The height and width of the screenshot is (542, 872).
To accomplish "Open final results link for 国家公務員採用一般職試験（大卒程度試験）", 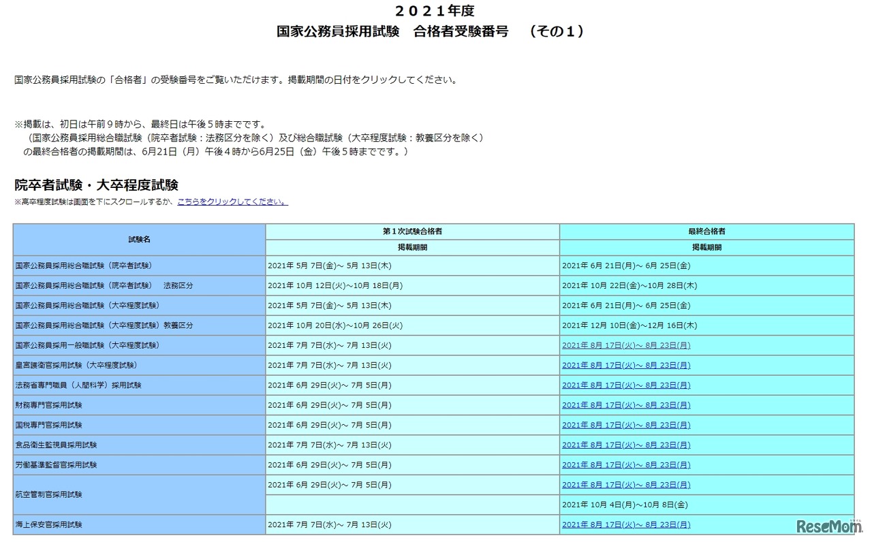I will pyautogui.click(x=625, y=345).
